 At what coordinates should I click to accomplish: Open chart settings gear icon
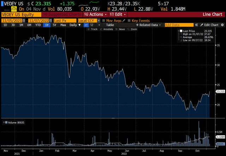coord(222,25)
